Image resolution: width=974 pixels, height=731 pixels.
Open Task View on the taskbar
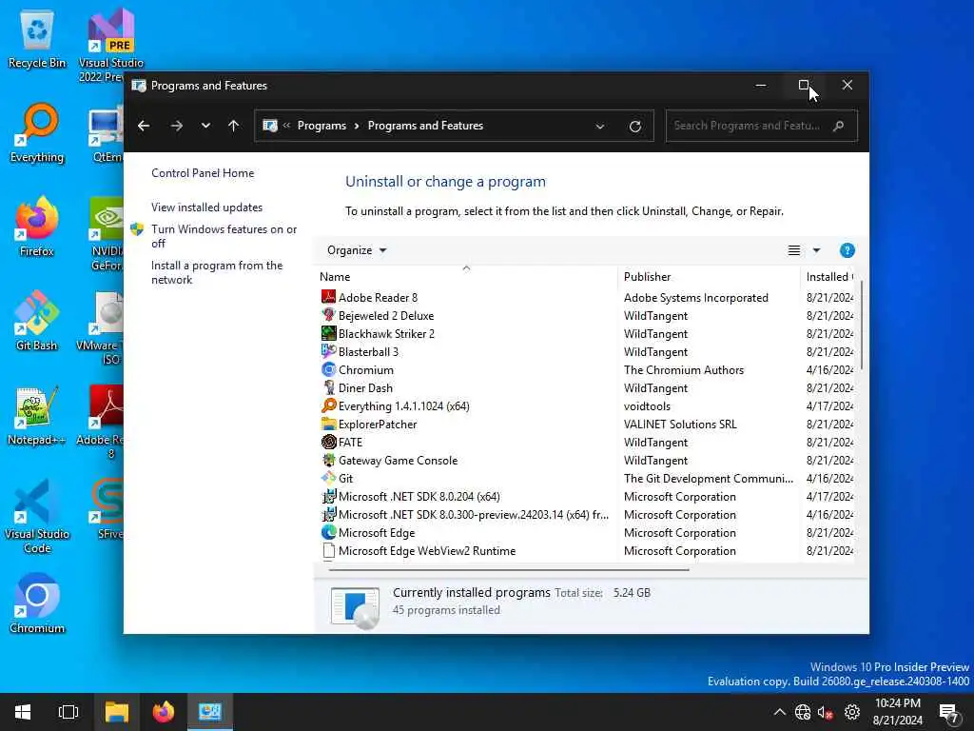[68, 712]
